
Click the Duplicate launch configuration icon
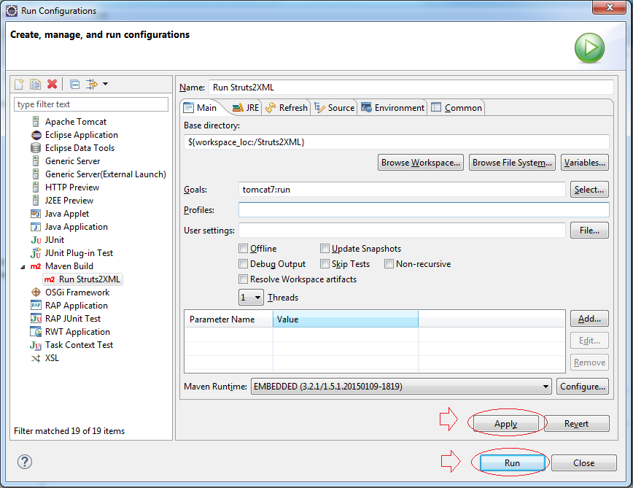tap(35, 84)
